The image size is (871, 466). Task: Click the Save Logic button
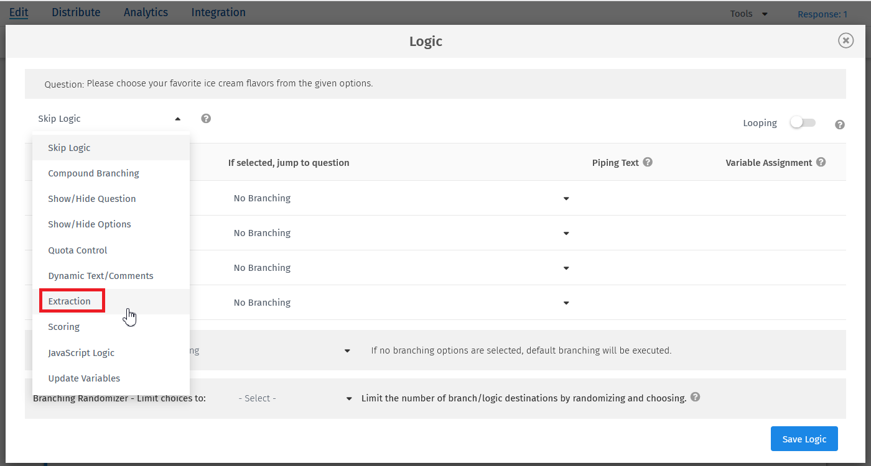coord(804,439)
